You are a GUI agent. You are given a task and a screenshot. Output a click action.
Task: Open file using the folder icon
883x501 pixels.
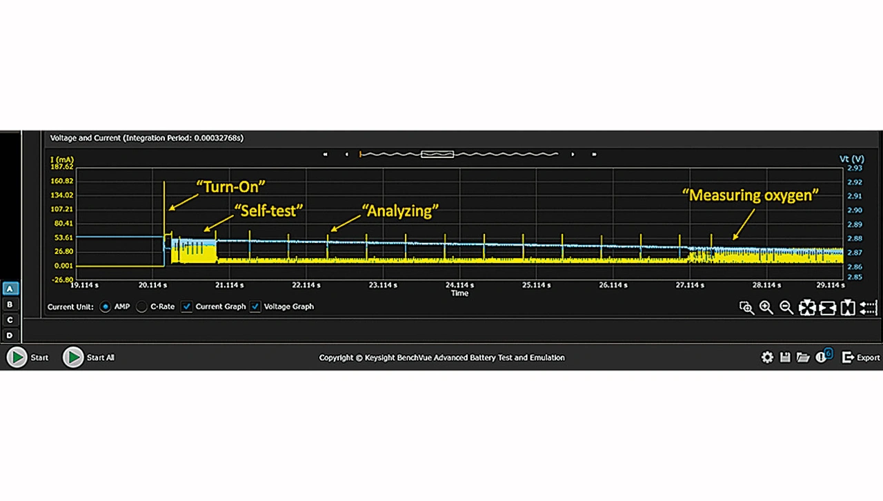click(802, 357)
